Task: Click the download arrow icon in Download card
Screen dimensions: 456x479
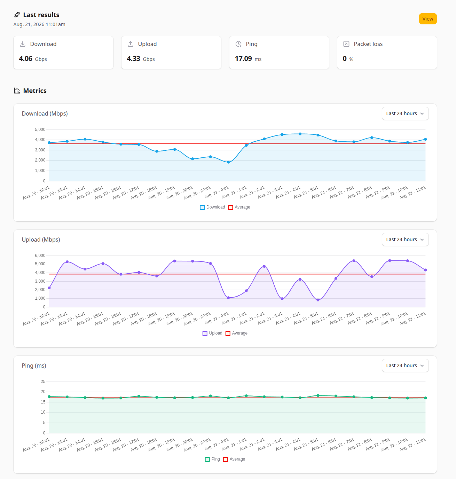Action: point(23,44)
